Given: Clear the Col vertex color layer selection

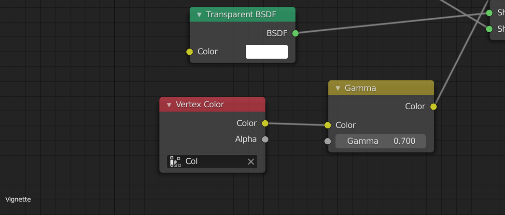Looking at the screenshot, I should tap(251, 162).
